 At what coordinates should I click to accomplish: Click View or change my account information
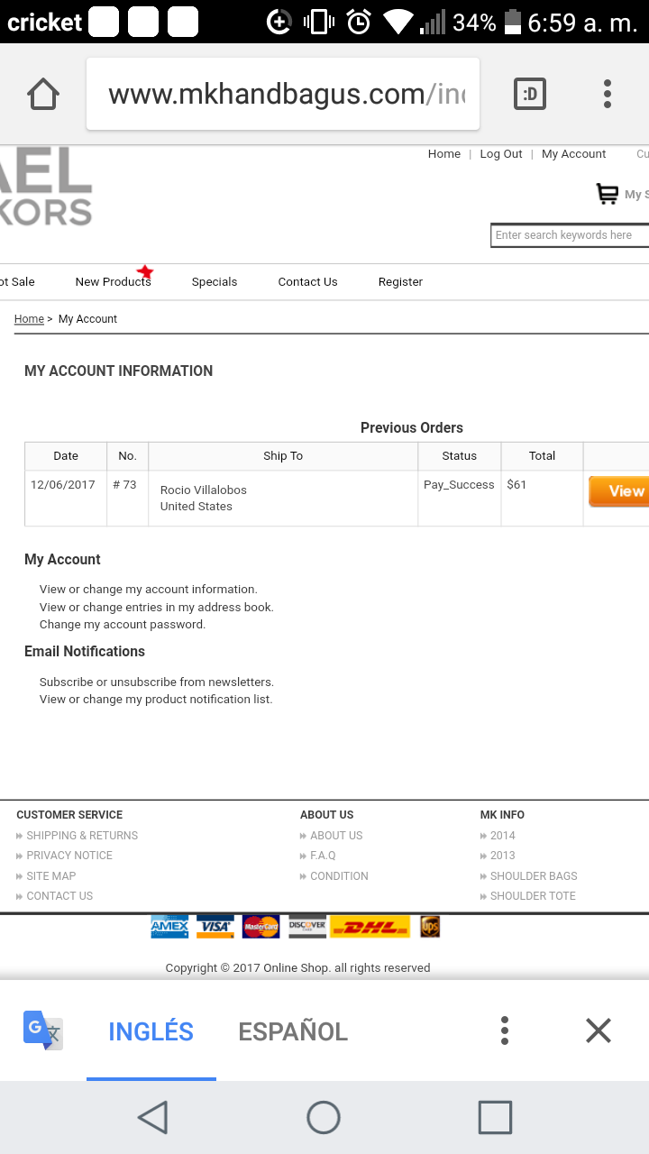(x=149, y=590)
